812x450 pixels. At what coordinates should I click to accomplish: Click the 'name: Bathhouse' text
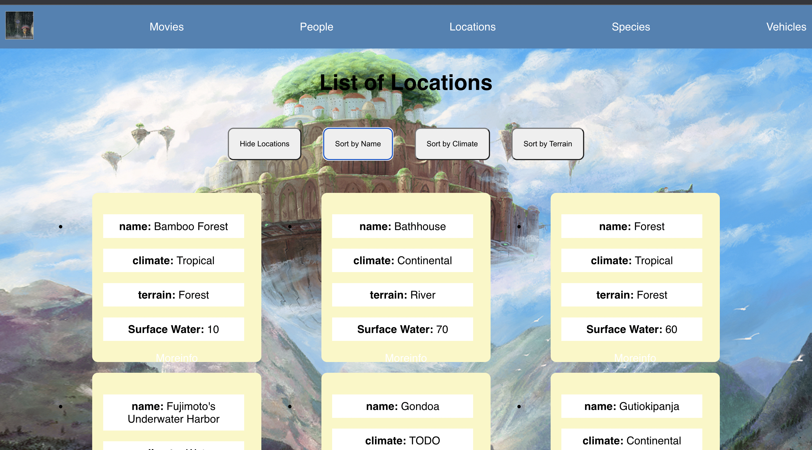(403, 226)
